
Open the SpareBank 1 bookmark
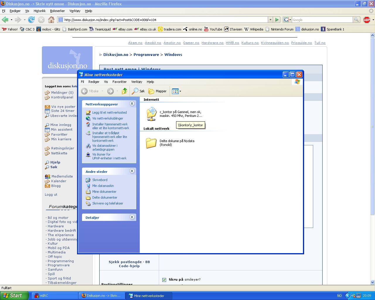coord(333,29)
